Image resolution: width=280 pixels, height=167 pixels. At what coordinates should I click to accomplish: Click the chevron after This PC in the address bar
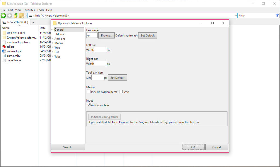(x=45, y=16)
